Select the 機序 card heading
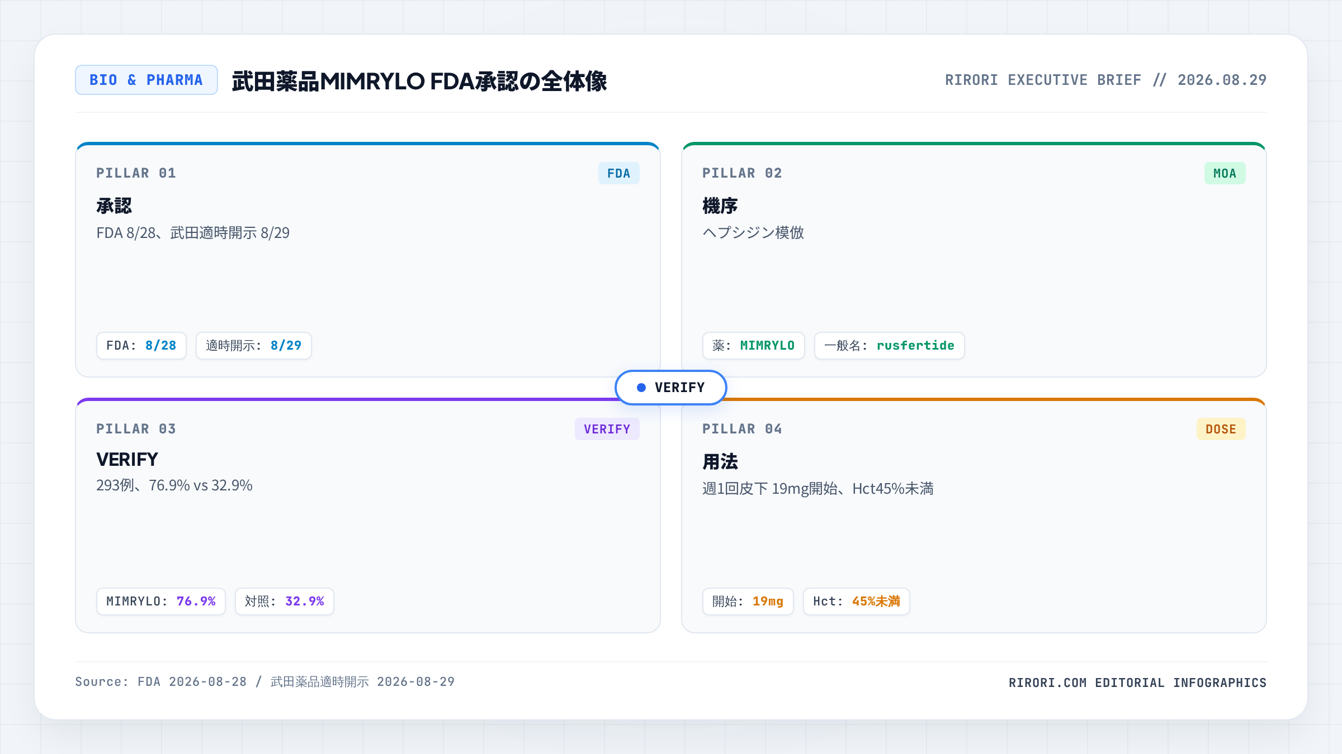The image size is (1342, 754). pyautogui.click(x=720, y=206)
